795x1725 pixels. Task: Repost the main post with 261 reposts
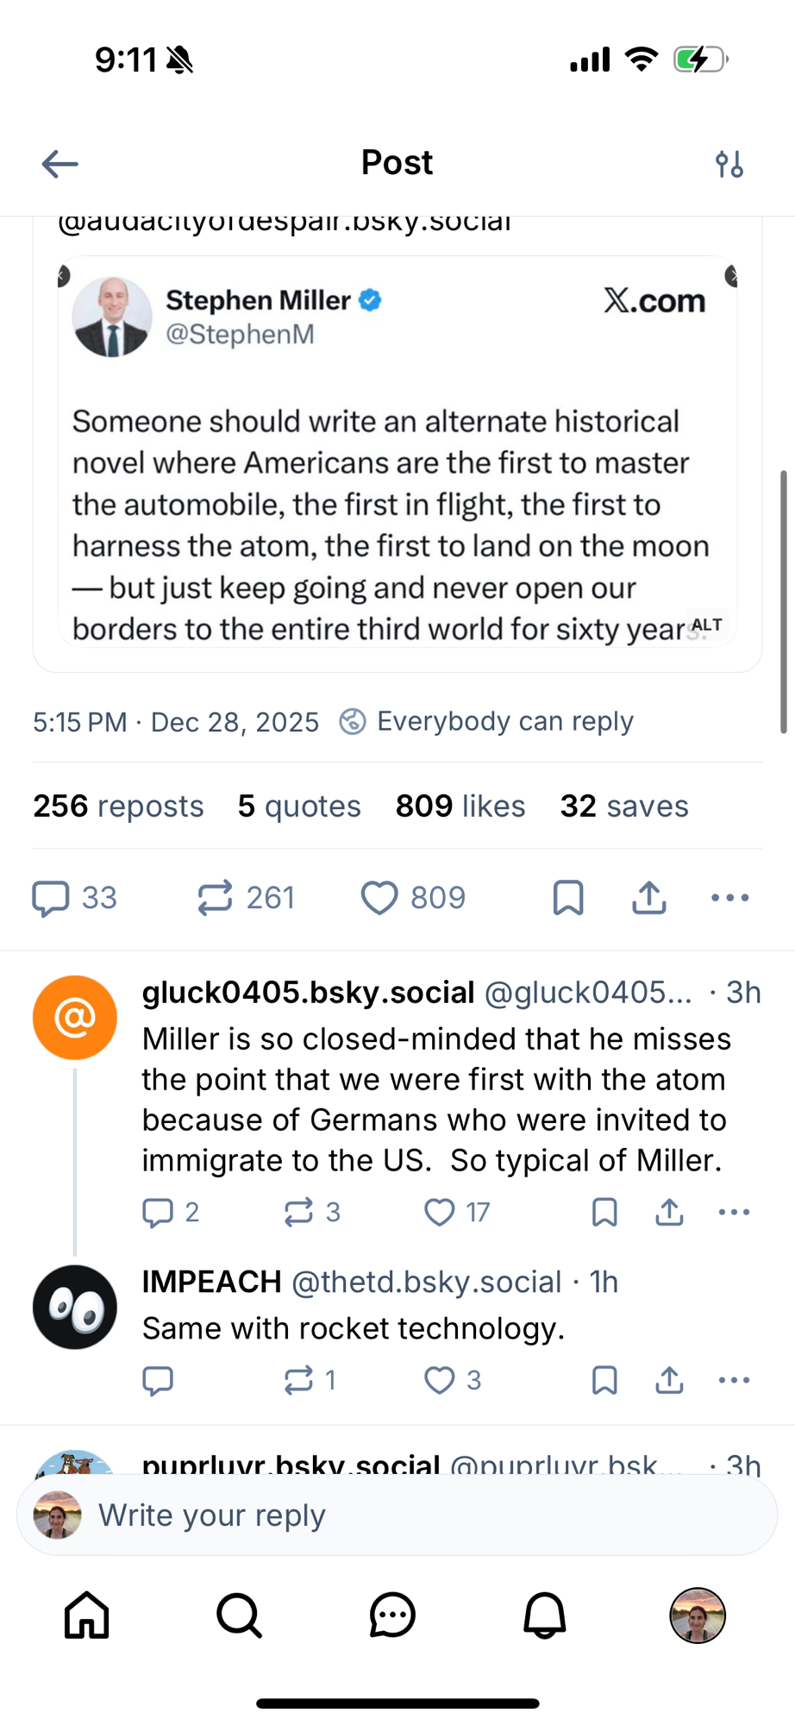pyautogui.click(x=215, y=898)
